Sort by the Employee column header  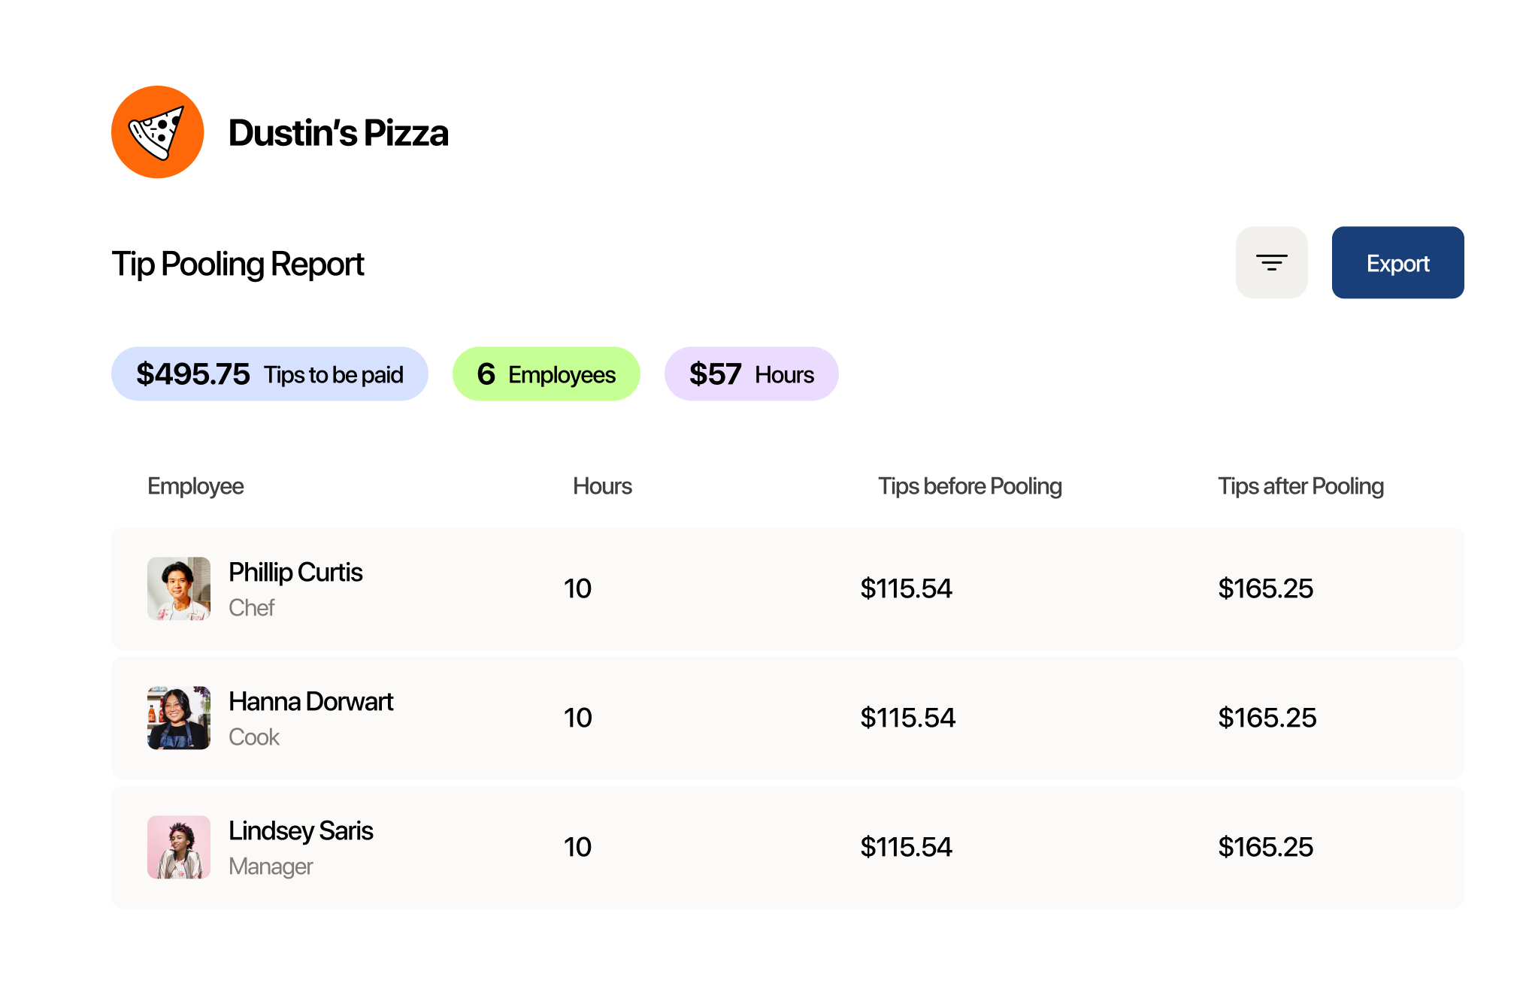[195, 486]
